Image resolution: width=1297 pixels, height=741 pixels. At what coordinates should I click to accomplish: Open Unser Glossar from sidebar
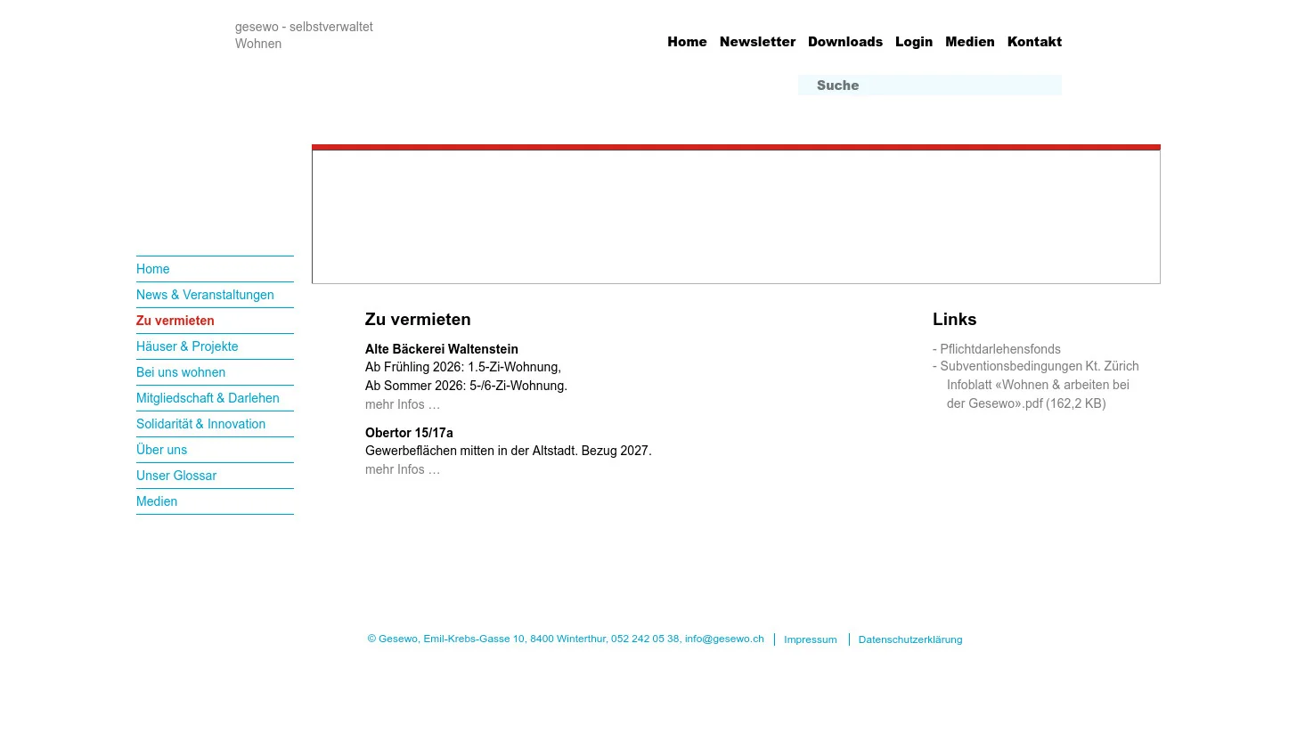[176, 476]
